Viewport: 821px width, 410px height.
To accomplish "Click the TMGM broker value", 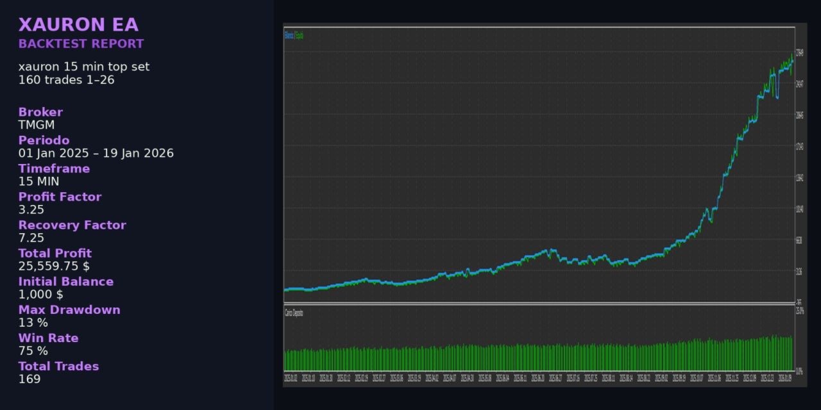I will [x=37, y=125].
